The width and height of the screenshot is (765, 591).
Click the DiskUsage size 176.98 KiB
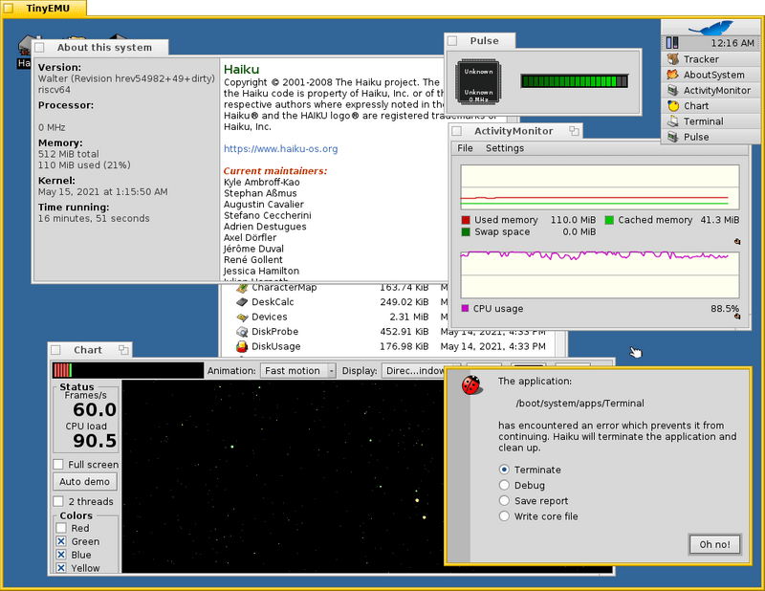click(x=404, y=346)
